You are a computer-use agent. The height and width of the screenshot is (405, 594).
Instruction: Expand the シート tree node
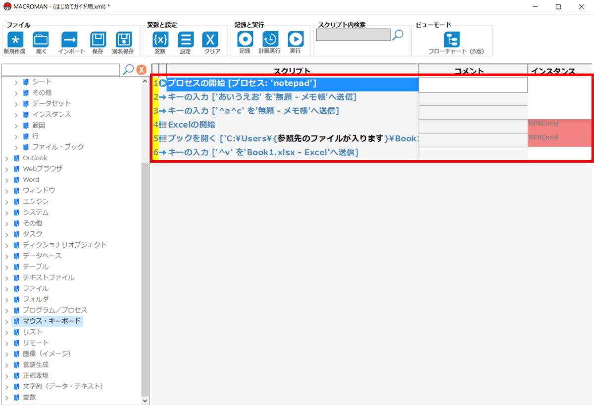(x=16, y=82)
